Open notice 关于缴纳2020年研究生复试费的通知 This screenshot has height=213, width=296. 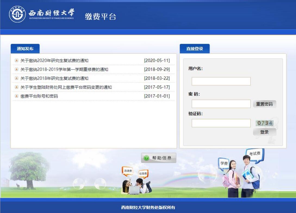coord(54,60)
